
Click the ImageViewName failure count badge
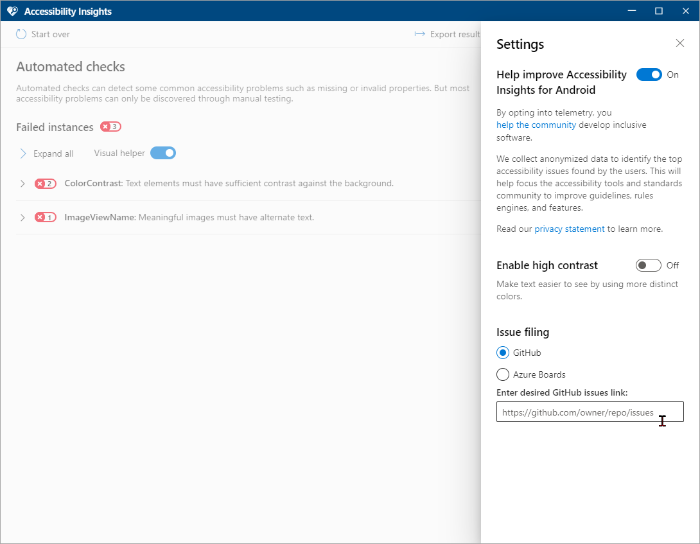(46, 218)
